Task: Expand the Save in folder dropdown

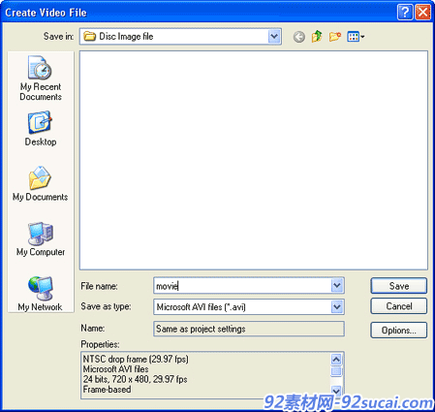Action: (x=274, y=37)
